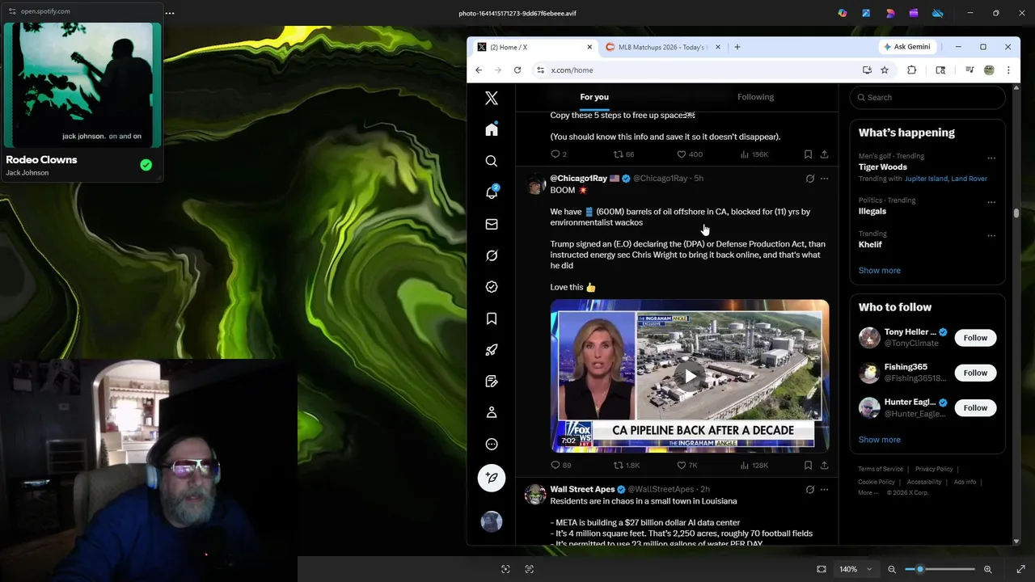Open Profile person icon in X sidebar
Screen dimensions: 1035x582
coord(492,413)
